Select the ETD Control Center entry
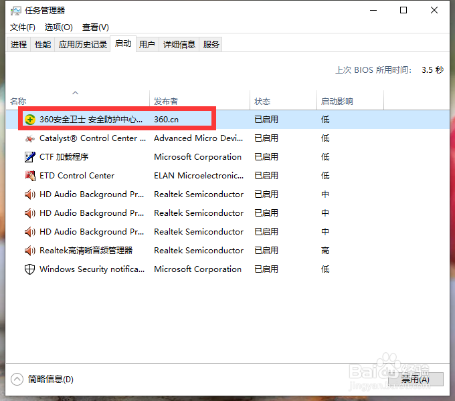 [x=77, y=176]
